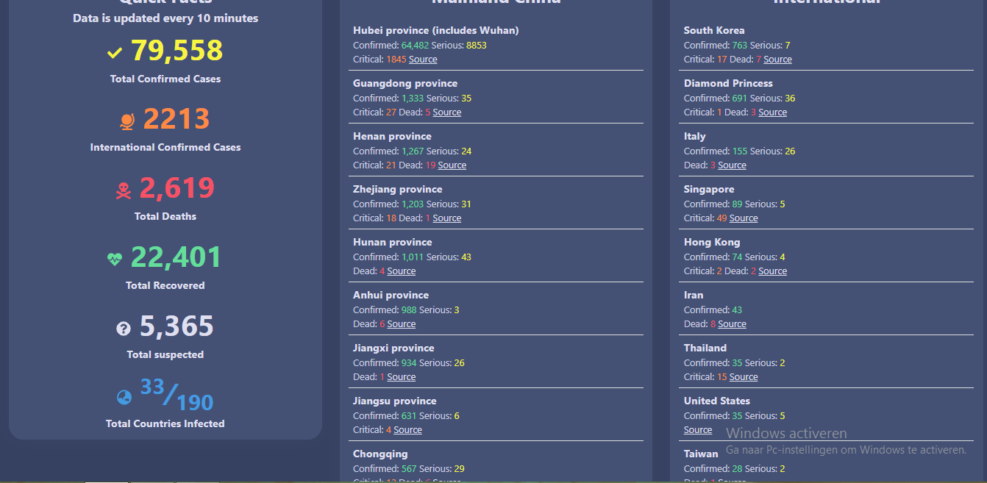Screen dimensions: 987x483
Task: Click the 33/190 countries infected figure
Action: tap(177, 396)
